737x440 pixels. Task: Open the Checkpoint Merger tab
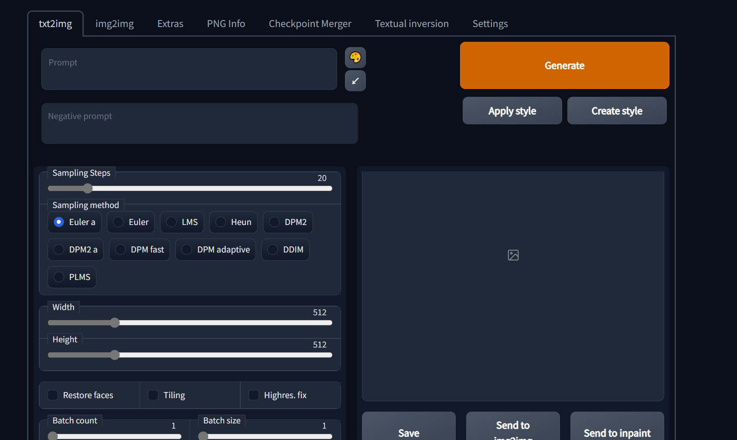click(x=310, y=24)
